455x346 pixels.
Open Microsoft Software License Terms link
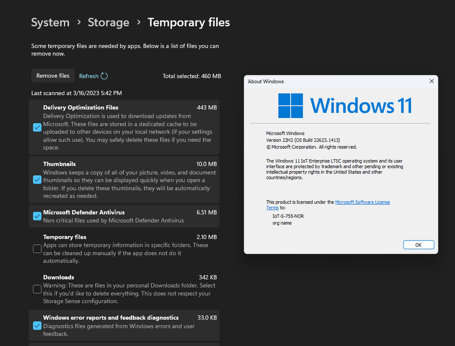(x=328, y=205)
